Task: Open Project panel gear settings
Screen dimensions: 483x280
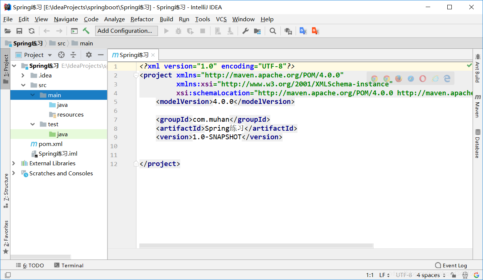Action: 88,55
